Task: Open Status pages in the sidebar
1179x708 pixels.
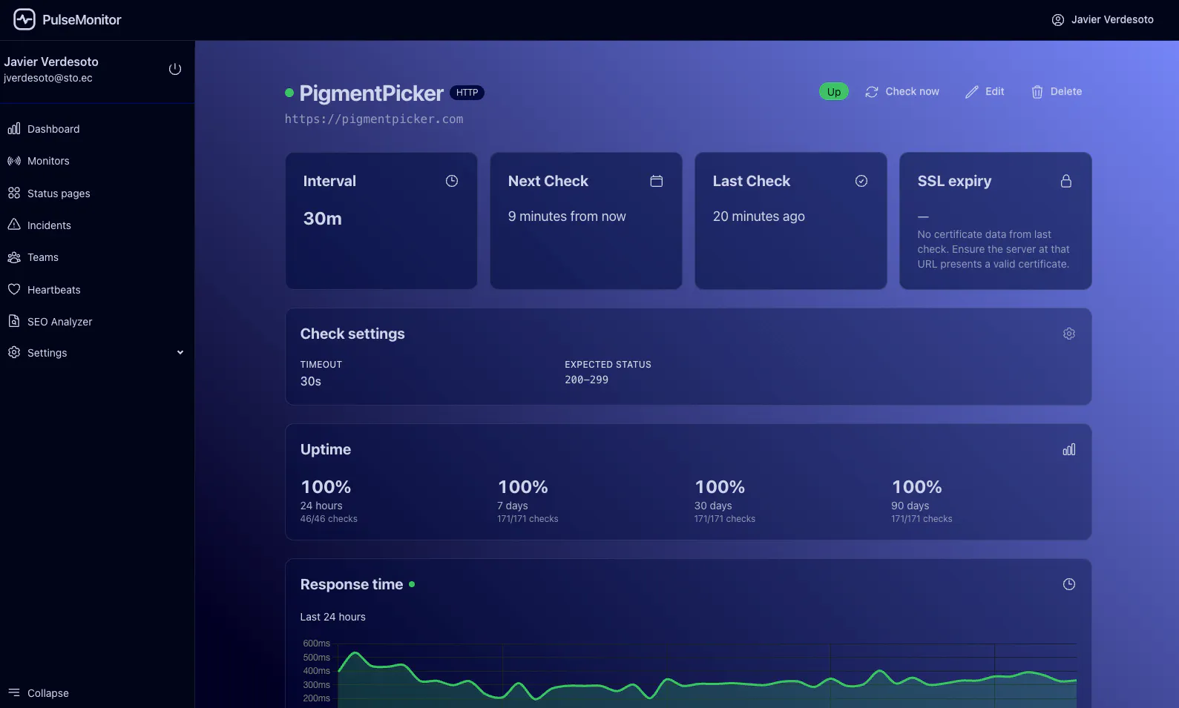Action: [x=97, y=193]
